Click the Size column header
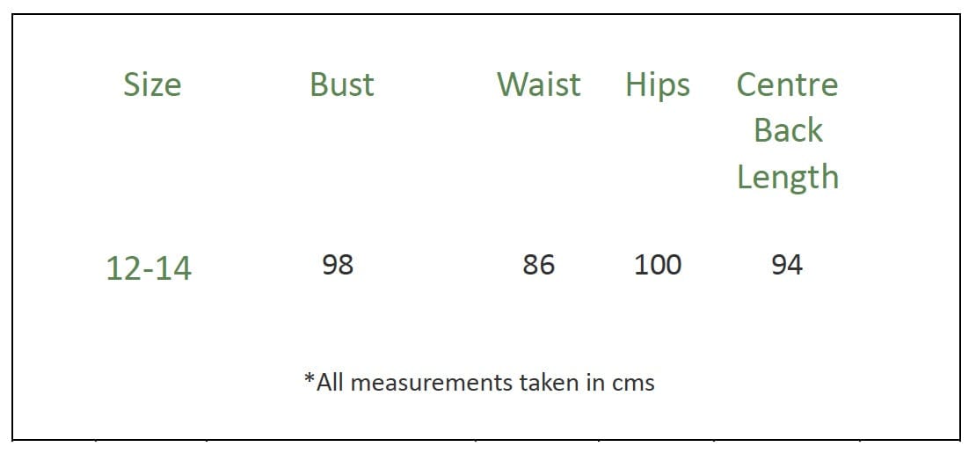The width and height of the screenshot is (976, 454). point(152,84)
